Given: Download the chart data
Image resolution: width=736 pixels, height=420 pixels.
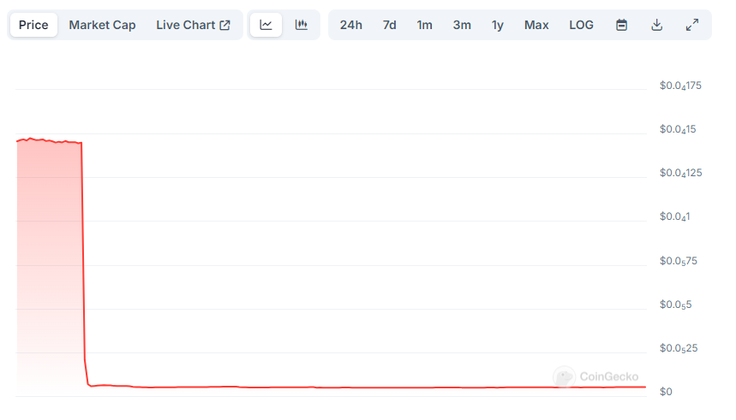Looking at the screenshot, I should tap(656, 25).
